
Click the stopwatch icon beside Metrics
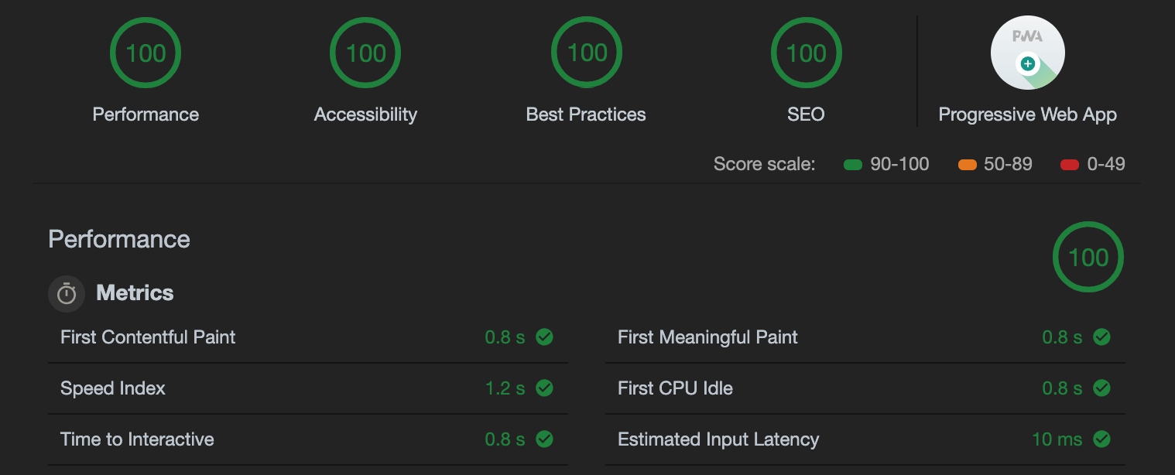[x=67, y=294]
